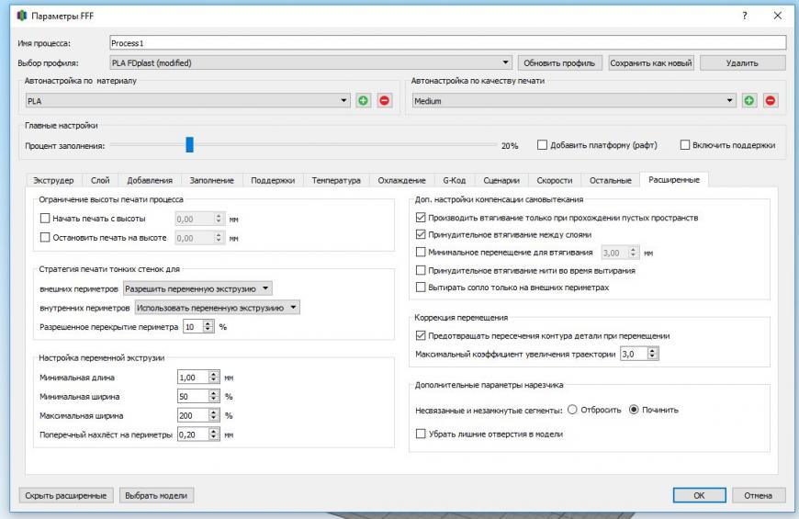Confirm settings with the OK button
Image resolution: width=799 pixels, height=519 pixels.
(x=699, y=495)
